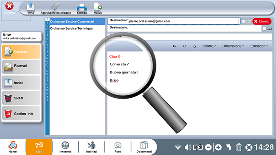Open the Emoticon dropdown
The width and height of the screenshot is (276, 155).
[259, 46]
